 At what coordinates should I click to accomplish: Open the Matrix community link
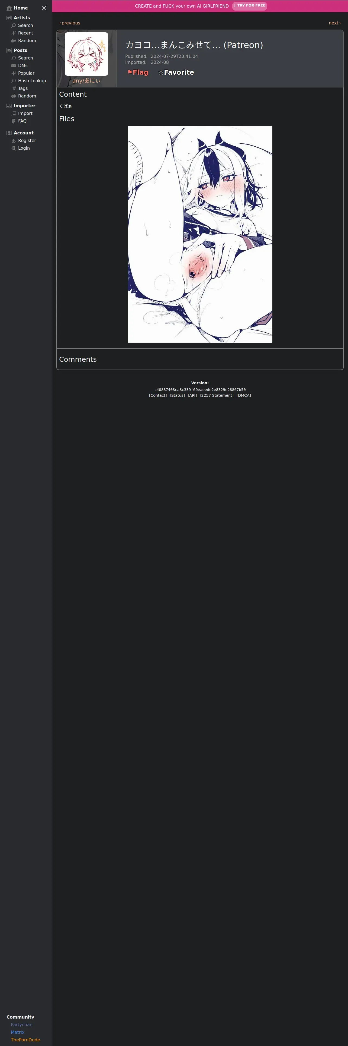(x=17, y=1032)
